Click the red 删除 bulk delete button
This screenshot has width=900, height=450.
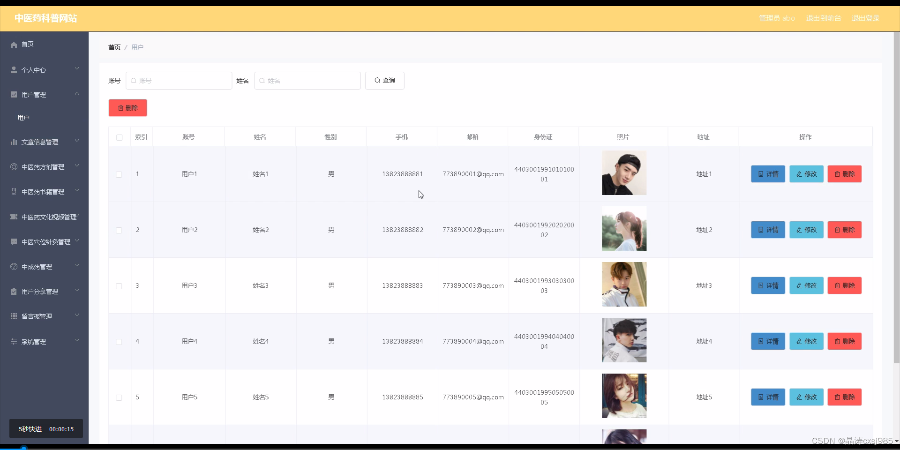click(127, 107)
